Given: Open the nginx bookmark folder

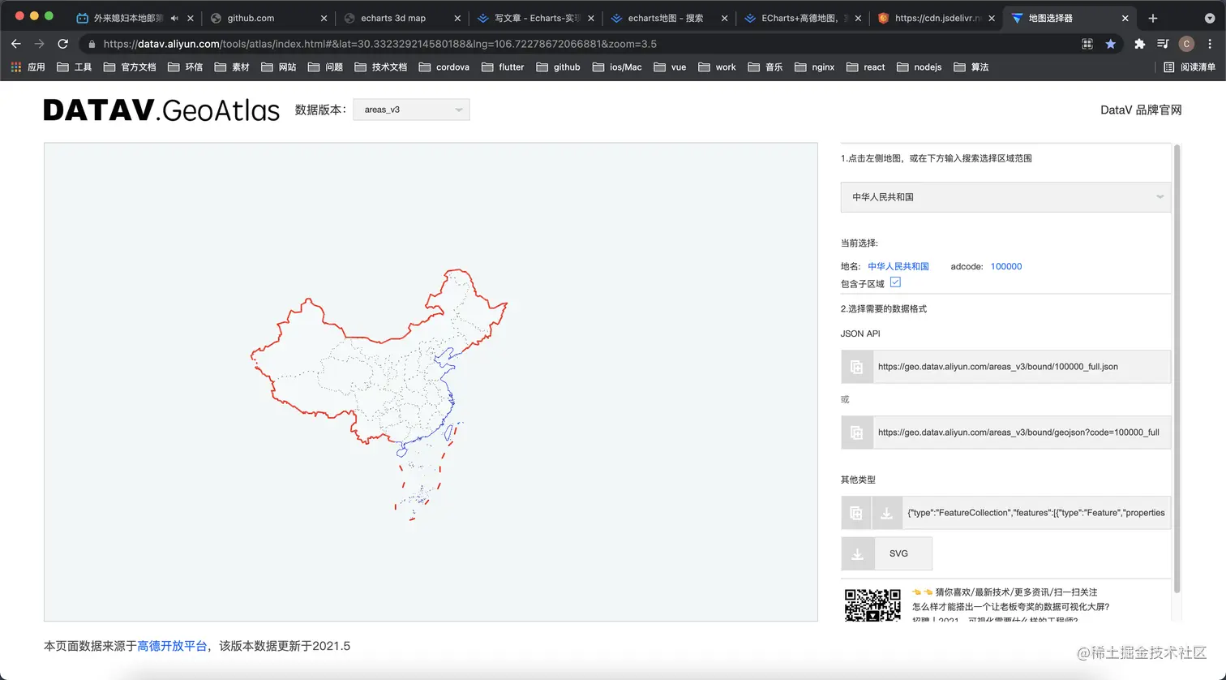Looking at the screenshot, I should [x=815, y=67].
